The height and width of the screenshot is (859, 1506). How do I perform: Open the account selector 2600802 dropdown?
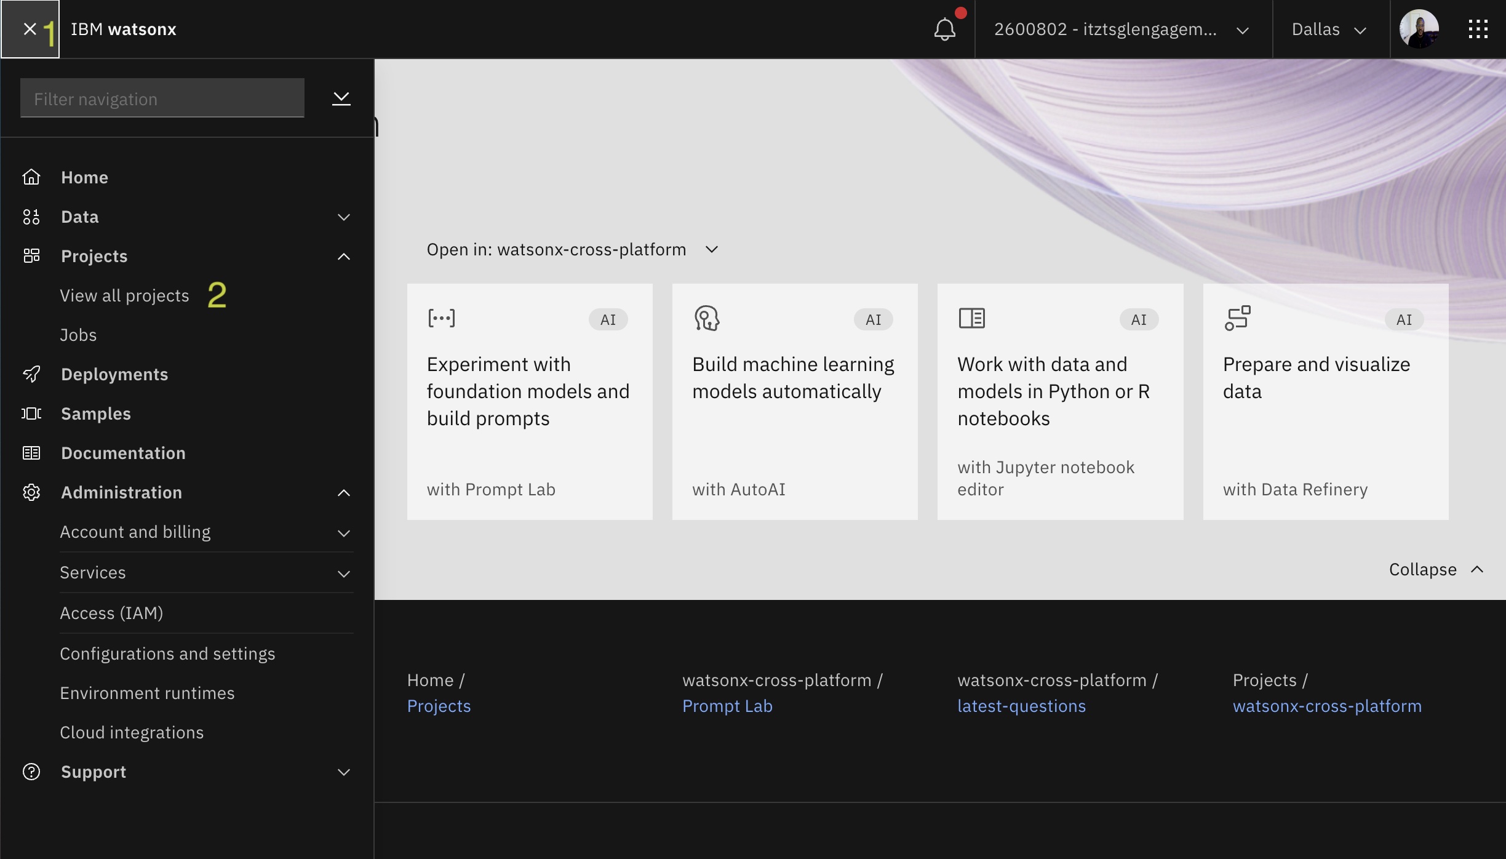(x=1123, y=29)
